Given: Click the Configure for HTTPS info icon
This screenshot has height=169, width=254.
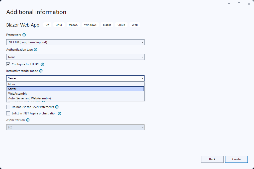Looking at the screenshot, I should coord(42,64).
